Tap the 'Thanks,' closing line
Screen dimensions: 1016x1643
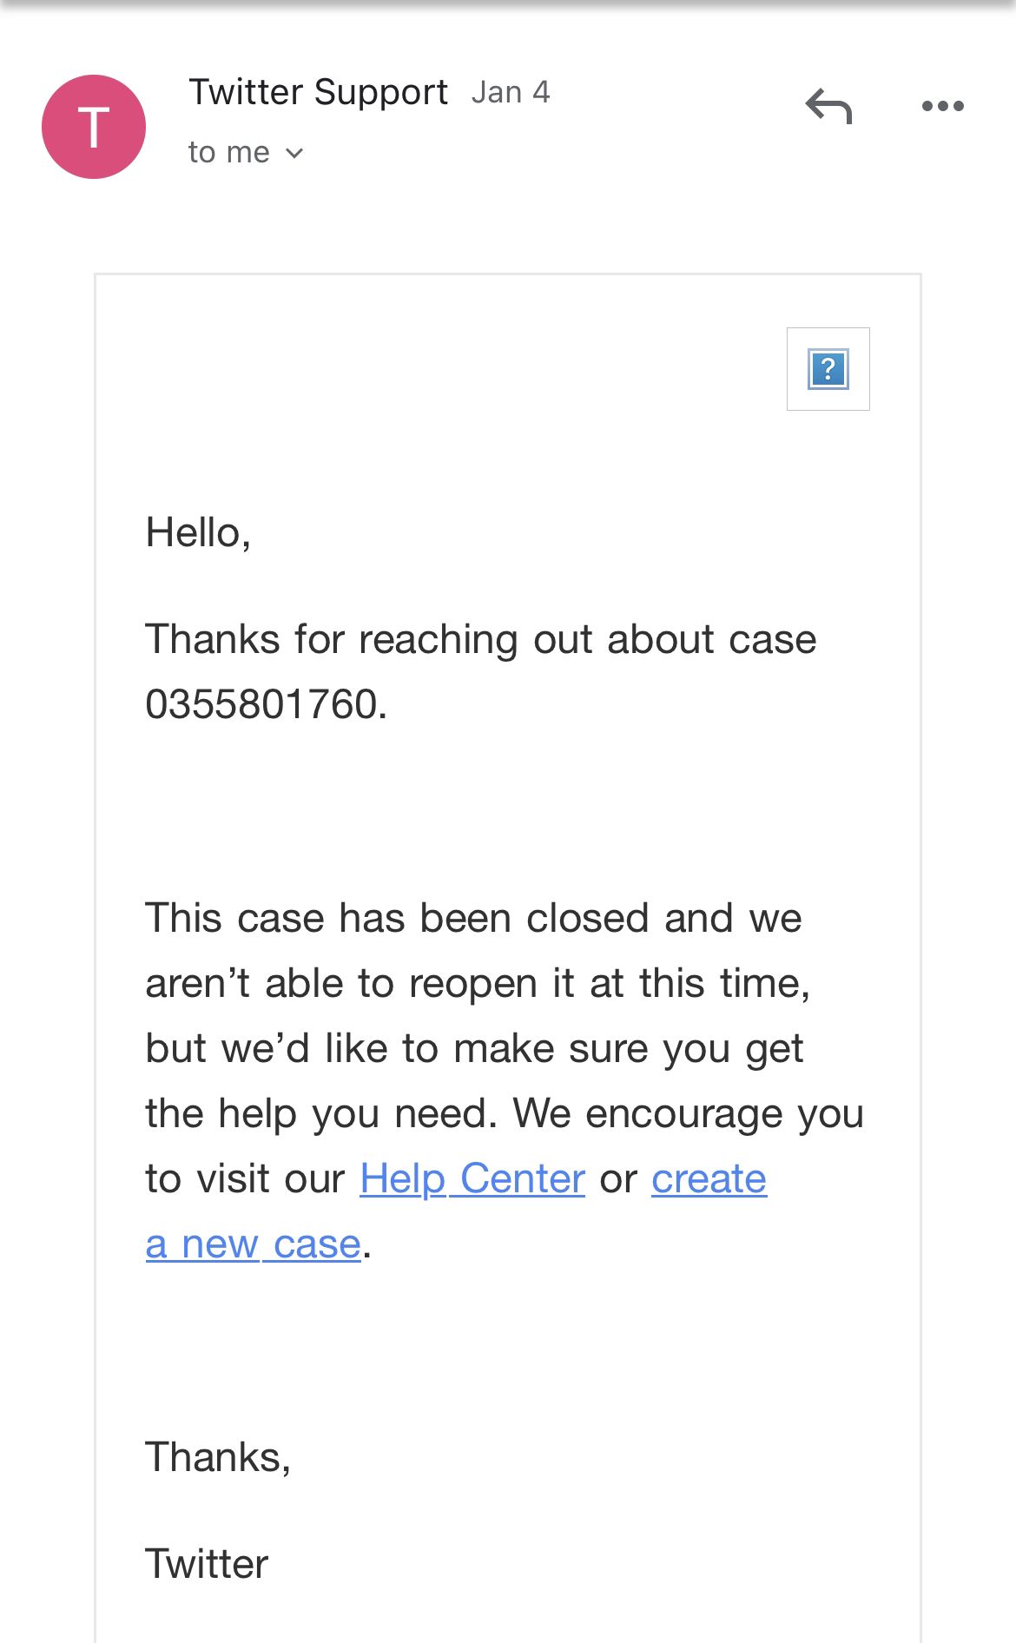218,1457
